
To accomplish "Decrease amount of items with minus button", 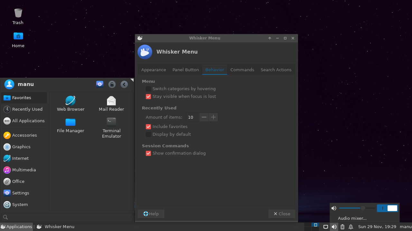I will pos(204,117).
